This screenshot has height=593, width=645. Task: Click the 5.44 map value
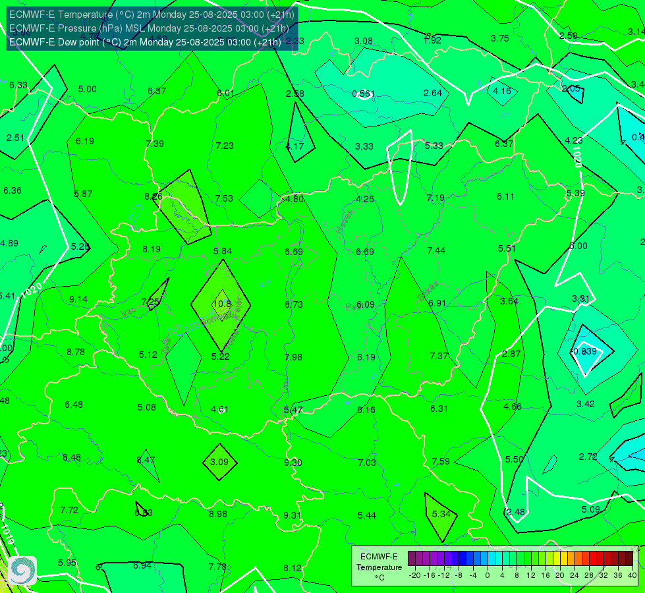coord(366,515)
